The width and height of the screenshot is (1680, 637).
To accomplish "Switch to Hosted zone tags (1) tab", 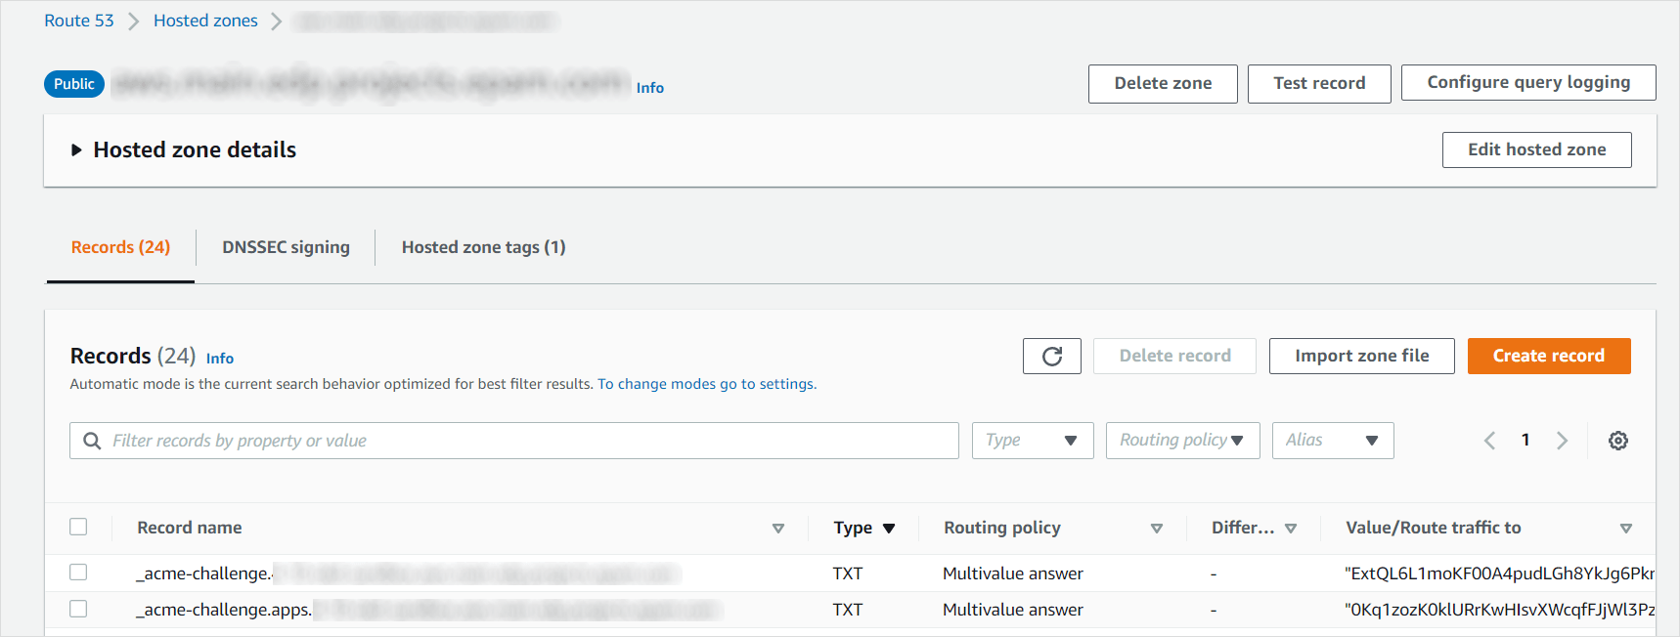I will pos(483,247).
